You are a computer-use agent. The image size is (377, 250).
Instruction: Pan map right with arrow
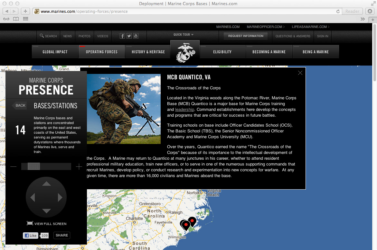(x=60, y=197)
